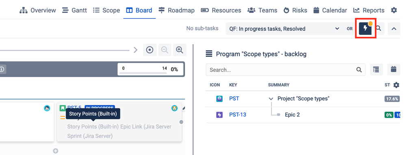Open column settings gear in backlog table
This screenshot has width=406, height=155.
click(396, 85)
